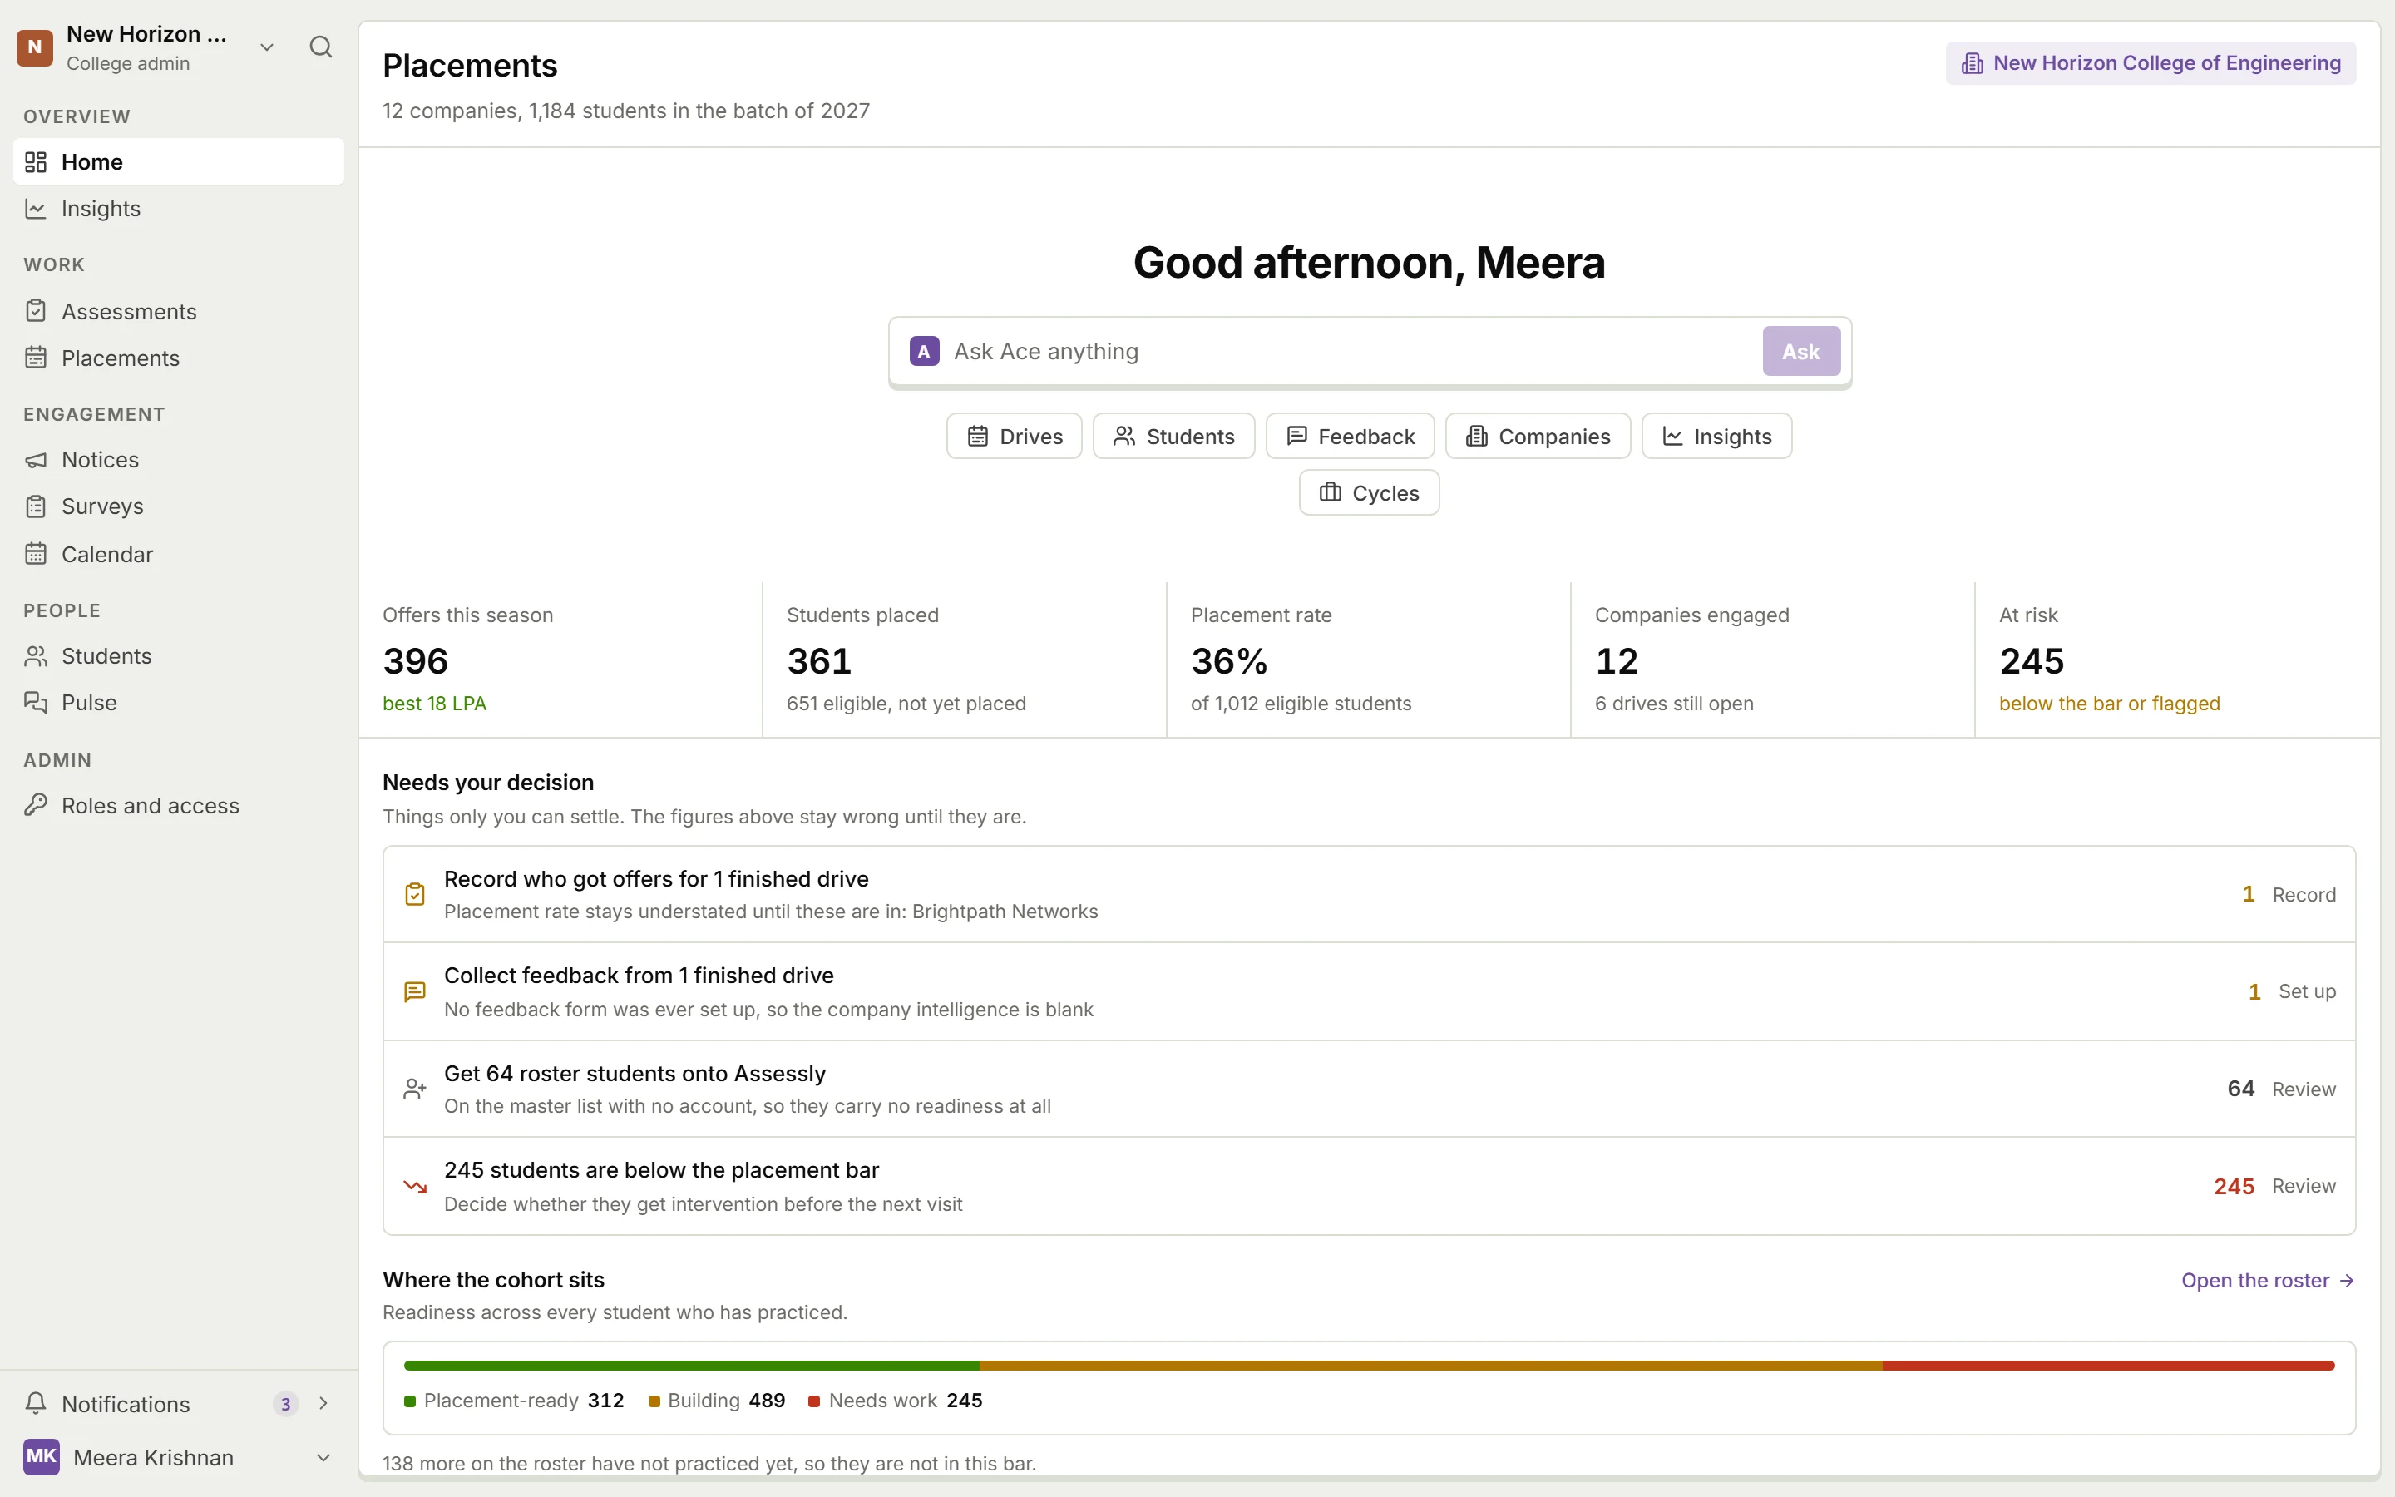Open the roster link
Screen dimensions: 2395x1497
tap(2267, 1279)
